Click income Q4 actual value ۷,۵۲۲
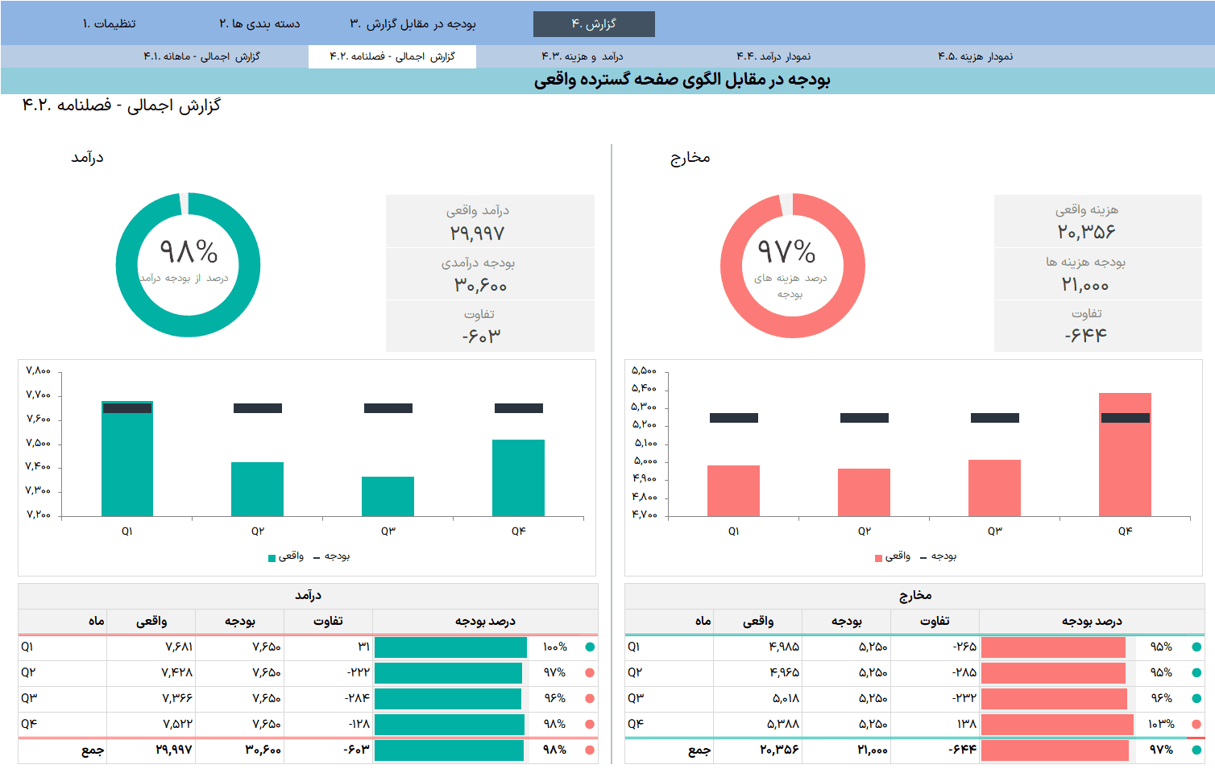Image resolution: width=1215 pixels, height=773 pixels. 178,724
